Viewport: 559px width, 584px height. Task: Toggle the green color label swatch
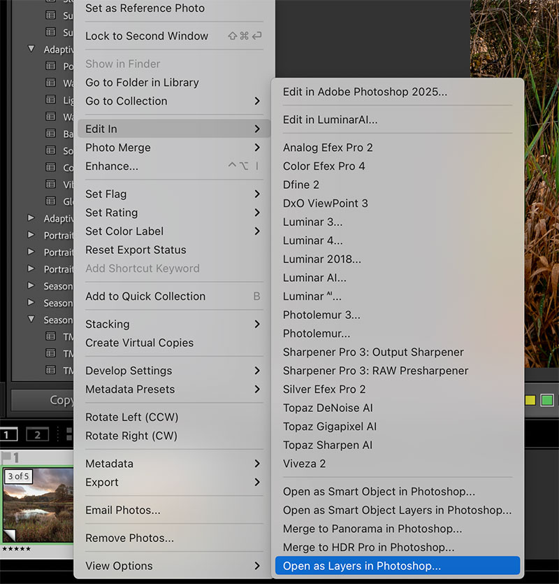tap(547, 400)
